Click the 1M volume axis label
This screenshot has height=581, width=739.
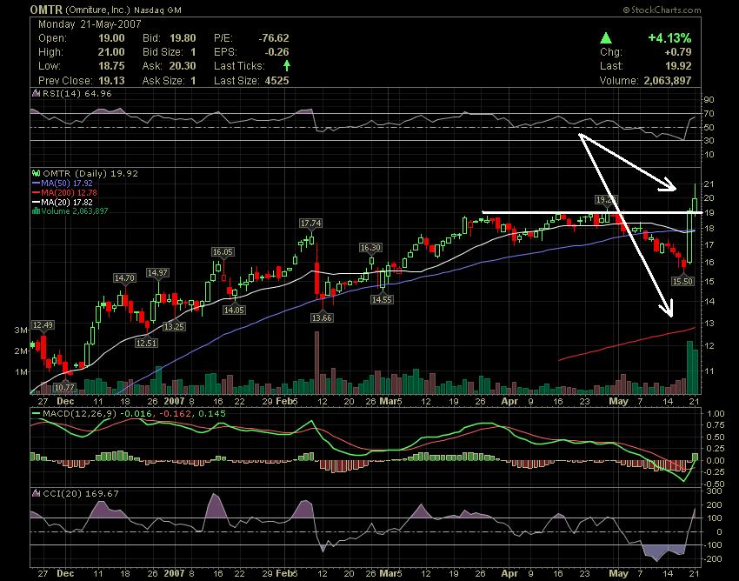point(21,371)
